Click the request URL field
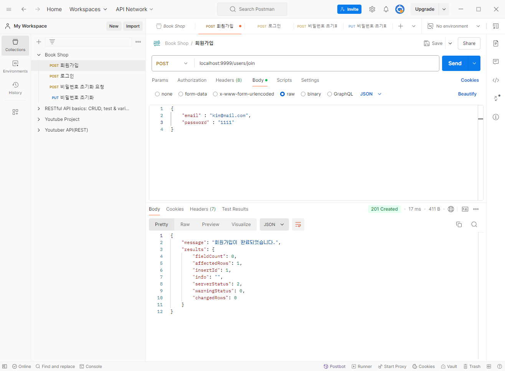The width and height of the screenshot is (505, 371). point(317,63)
